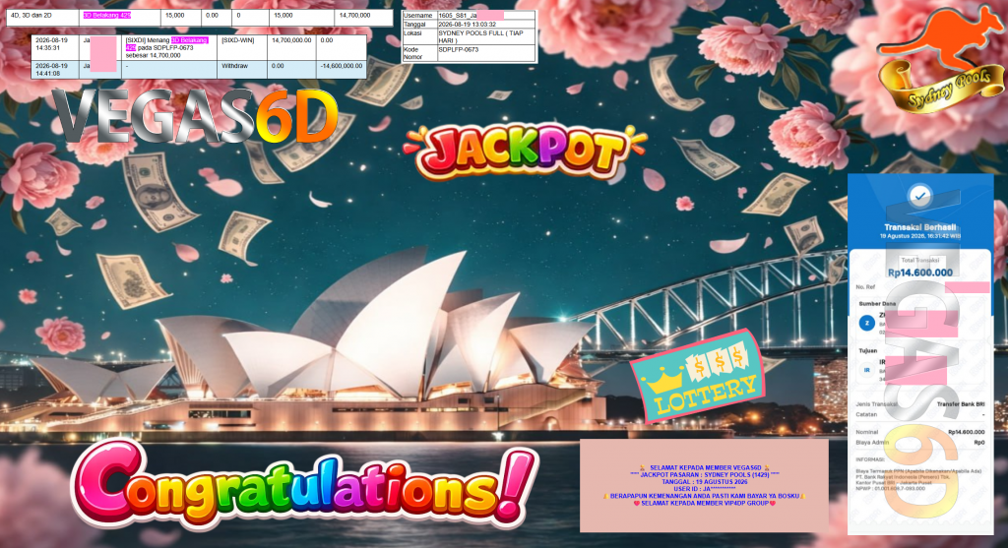Click the "Transaksi Berhasil" heading
Viewport: 1008px width, 548px height.
[x=920, y=227]
